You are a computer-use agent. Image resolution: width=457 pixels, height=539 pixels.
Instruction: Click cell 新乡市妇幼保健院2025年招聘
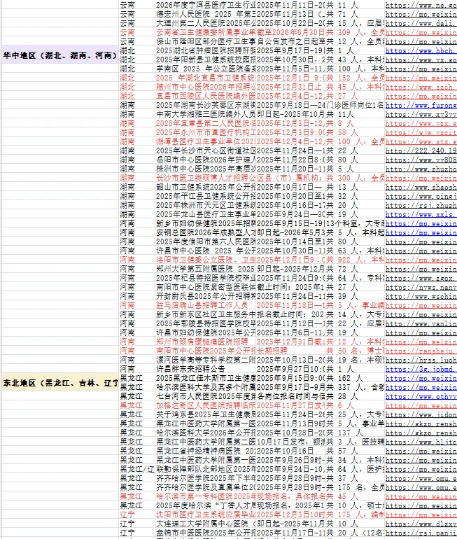tap(206, 223)
